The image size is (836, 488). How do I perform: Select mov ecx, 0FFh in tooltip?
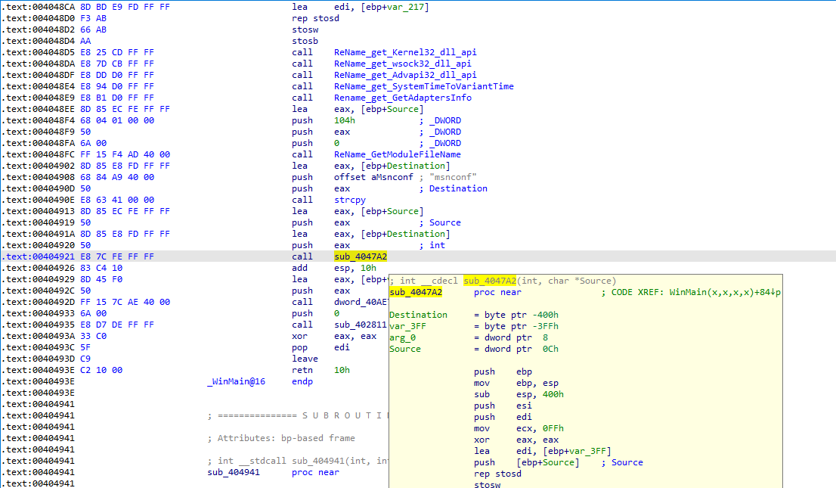(x=519, y=428)
